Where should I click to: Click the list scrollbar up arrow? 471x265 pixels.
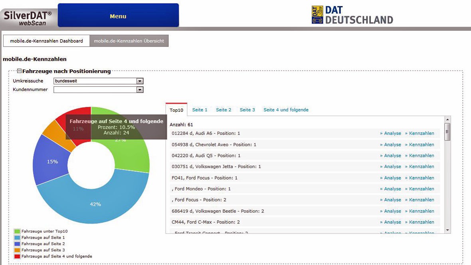coord(447,120)
